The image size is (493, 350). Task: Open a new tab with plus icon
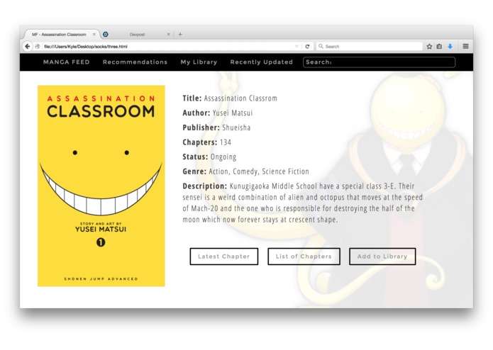click(x=180, y=34)
